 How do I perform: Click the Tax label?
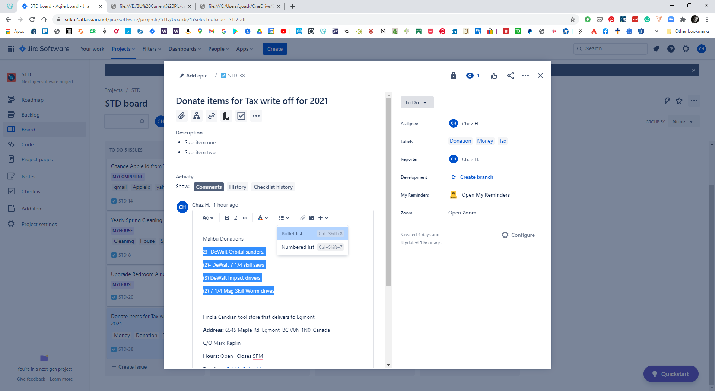[x=503, y=141]
